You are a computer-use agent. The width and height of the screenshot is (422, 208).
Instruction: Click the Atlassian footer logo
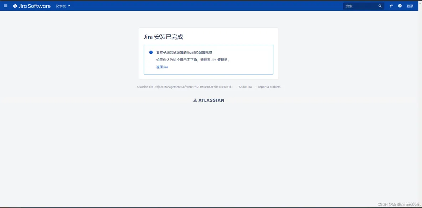coord(209,100)
